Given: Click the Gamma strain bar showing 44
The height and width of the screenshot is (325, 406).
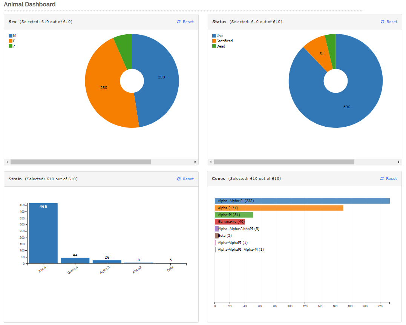Looking at the screenshot, I should coord(75,261).
